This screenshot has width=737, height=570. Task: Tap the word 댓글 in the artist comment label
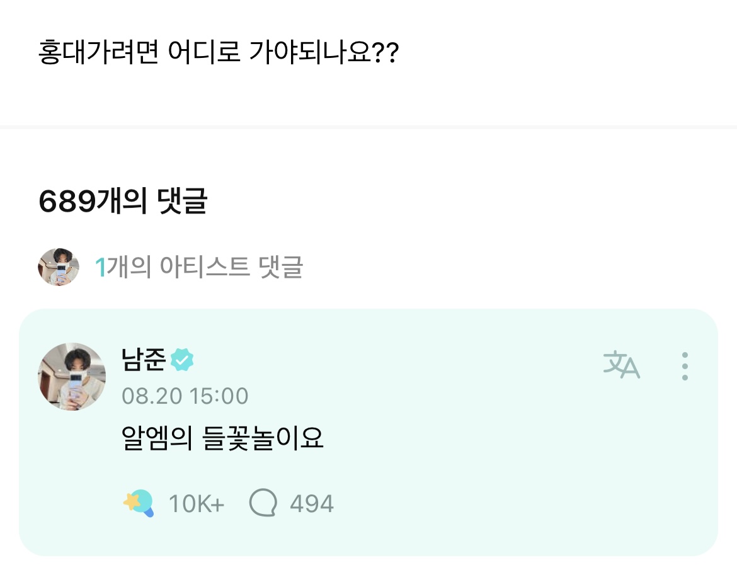281,268
